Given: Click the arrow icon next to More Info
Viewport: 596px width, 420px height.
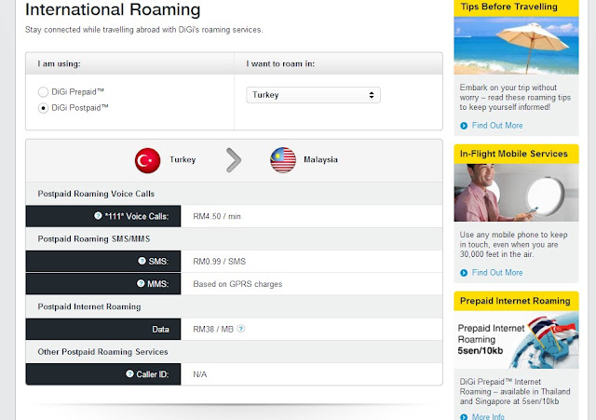Looking at the screenshot, I should click(x=464, y=417).
